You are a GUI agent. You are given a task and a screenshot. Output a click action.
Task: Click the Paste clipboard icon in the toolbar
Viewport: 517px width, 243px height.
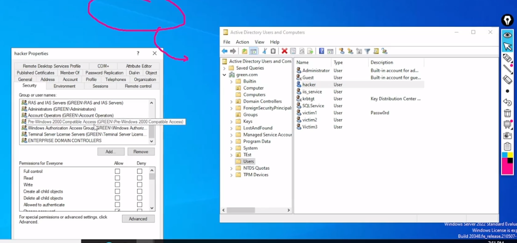pyautogui.click(x=273, y=51)
